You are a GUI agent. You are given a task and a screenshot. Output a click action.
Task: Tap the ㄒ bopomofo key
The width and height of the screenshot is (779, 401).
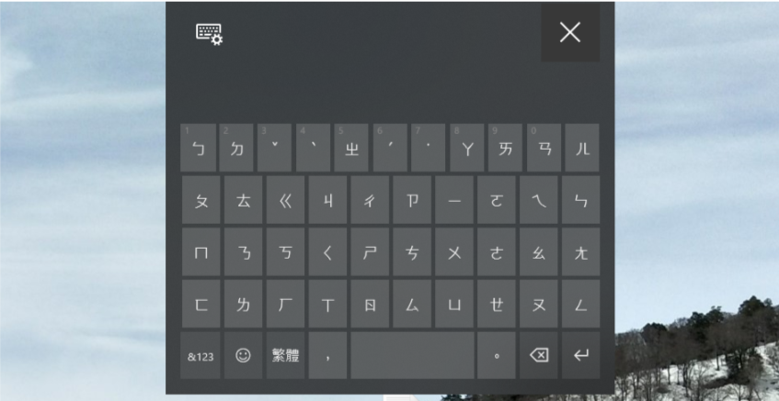click(x=327, y=304)
